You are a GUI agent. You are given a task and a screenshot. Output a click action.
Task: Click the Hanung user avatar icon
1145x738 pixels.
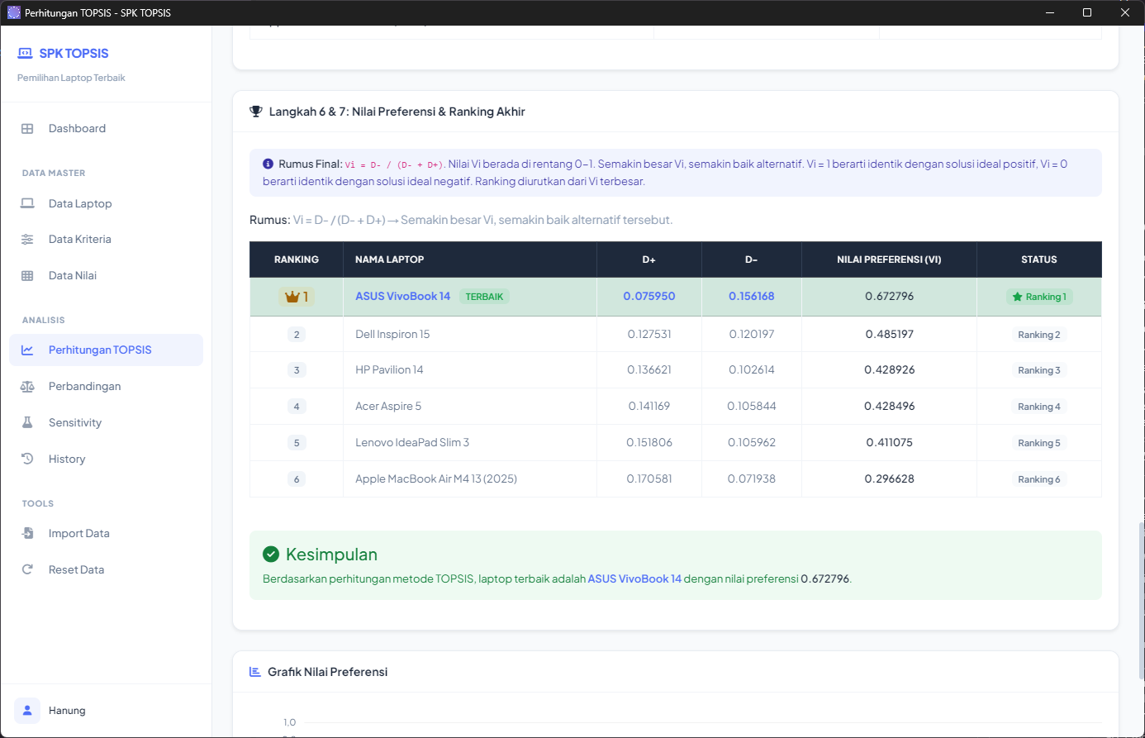point(27,711)
